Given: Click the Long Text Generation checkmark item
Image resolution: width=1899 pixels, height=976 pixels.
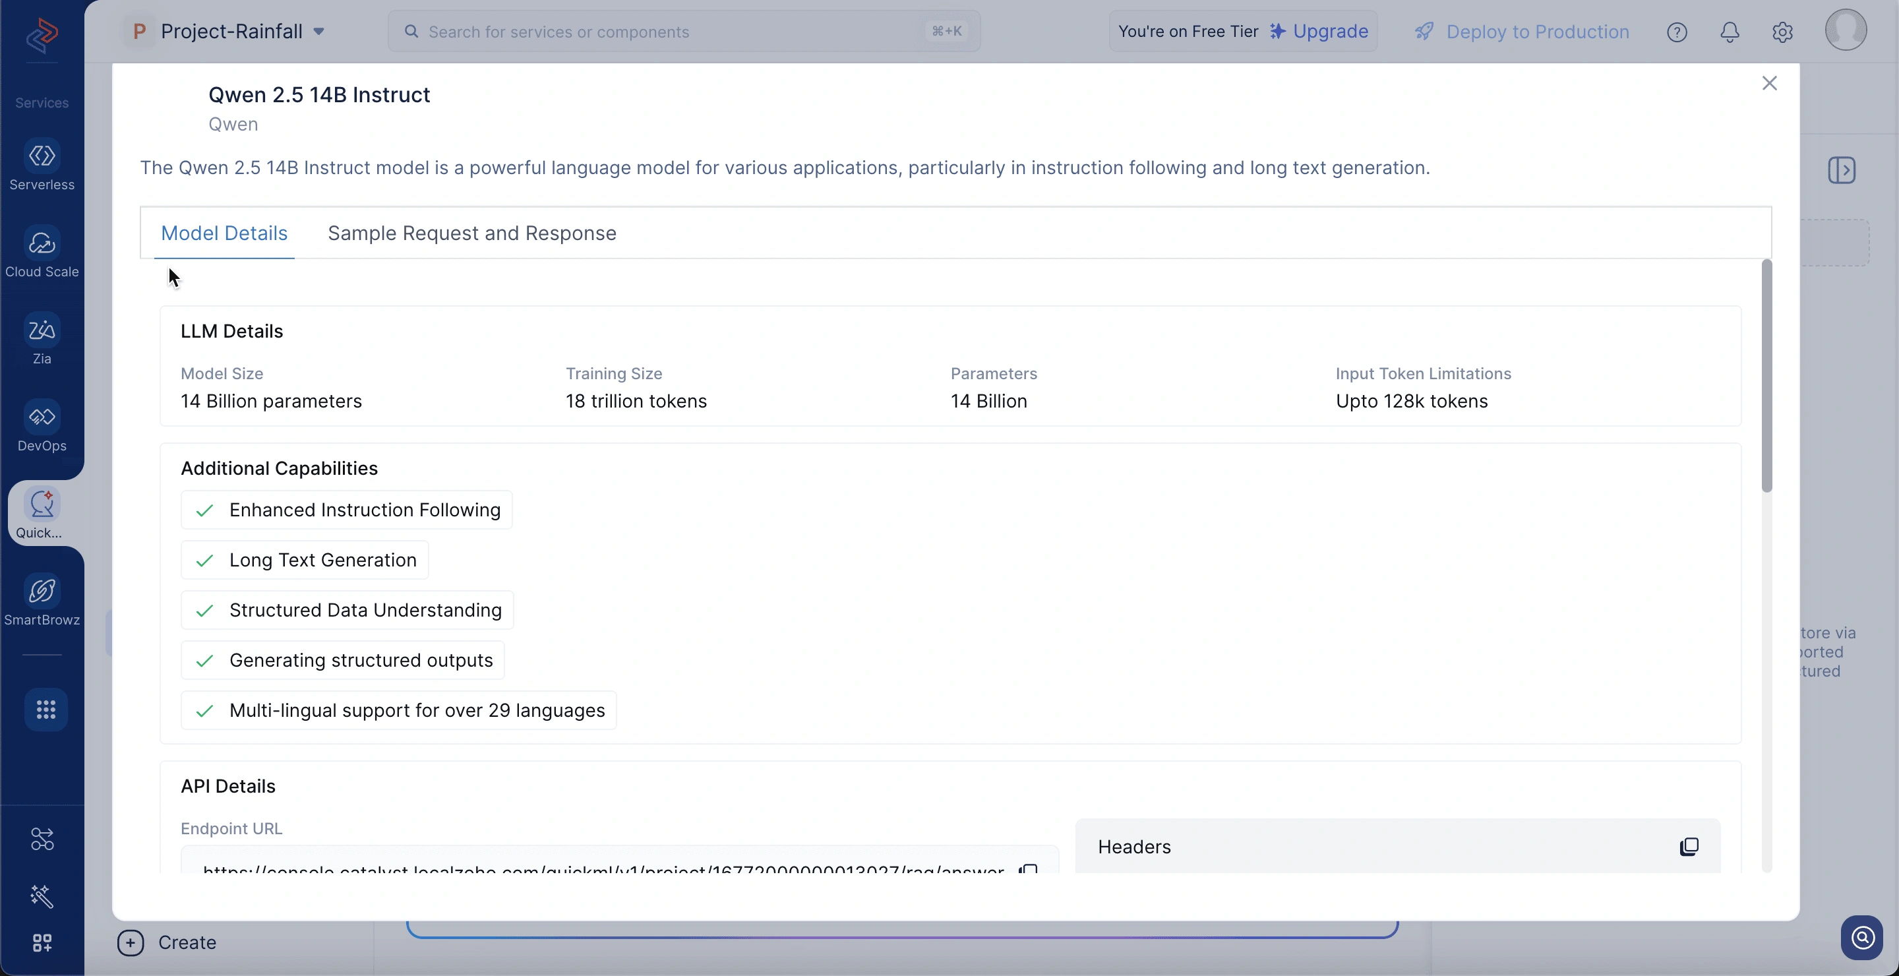Looking at the screenshot, I should click(x=305, y=561).
